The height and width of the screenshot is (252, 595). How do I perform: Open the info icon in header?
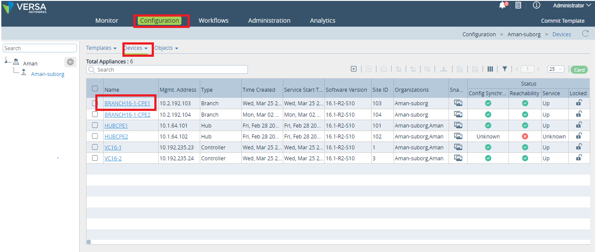pyautogui.click(x=536, y=5)
